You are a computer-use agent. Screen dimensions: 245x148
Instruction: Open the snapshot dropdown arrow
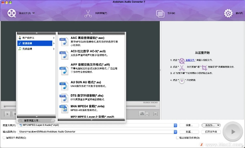(147, 114)
